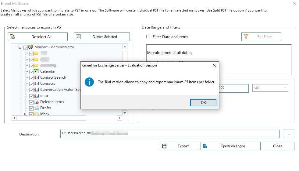Screen dimensions: 299x171
Task: Click the Custom Selected button
Action: [101, 37]
